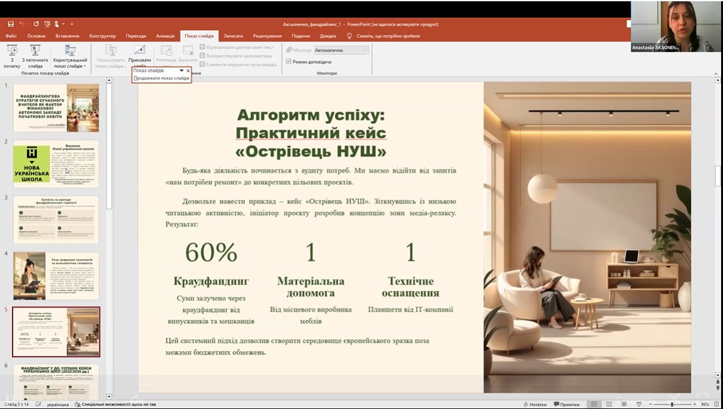Open the floating Показ слайдів toolbar dropdown arrow

click(x=181, y=71)
